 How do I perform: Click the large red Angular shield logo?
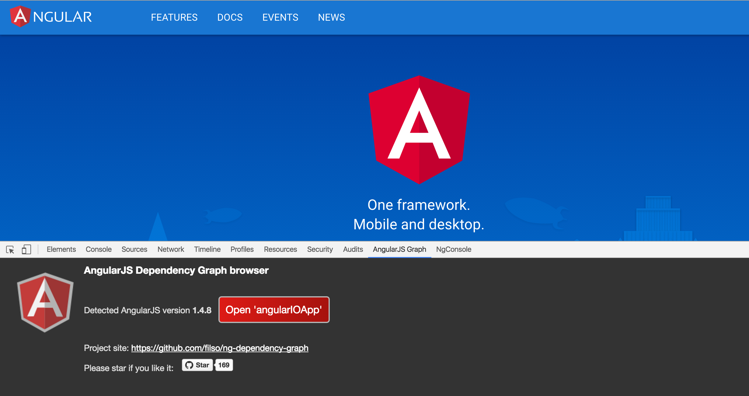point(419,130)
